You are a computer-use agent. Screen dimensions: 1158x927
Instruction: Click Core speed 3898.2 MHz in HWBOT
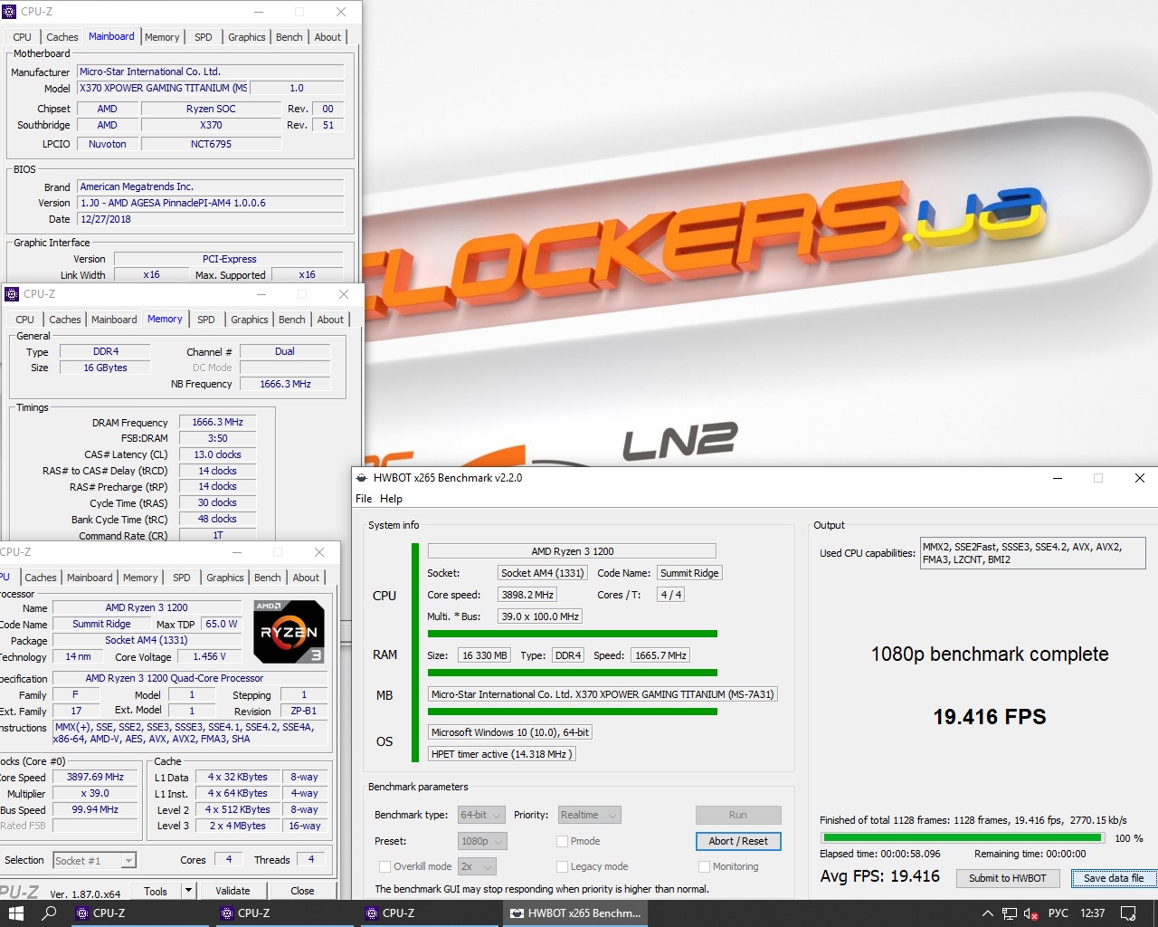point(527,595)
